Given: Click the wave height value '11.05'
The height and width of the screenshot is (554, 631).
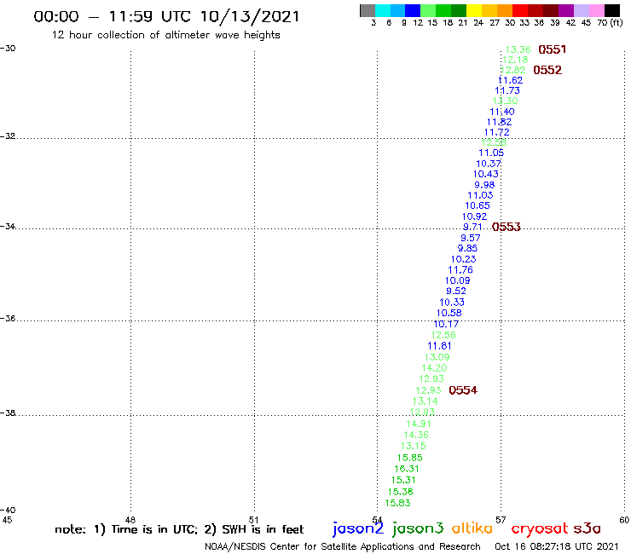Looking at the screenshot, I should pyautogui.click(x=491, y=153).
